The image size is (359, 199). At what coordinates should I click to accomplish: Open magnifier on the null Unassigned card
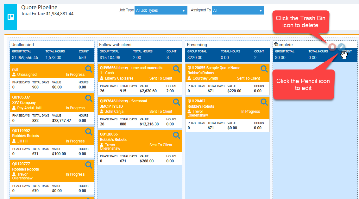(x=89, y=69)
